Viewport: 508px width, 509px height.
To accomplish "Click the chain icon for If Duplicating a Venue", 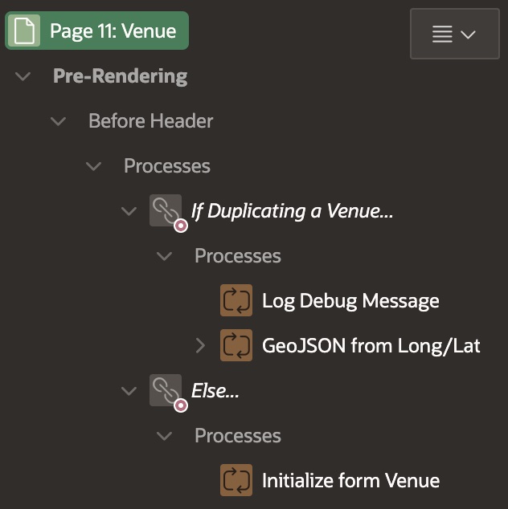I will tap(166, 211).
